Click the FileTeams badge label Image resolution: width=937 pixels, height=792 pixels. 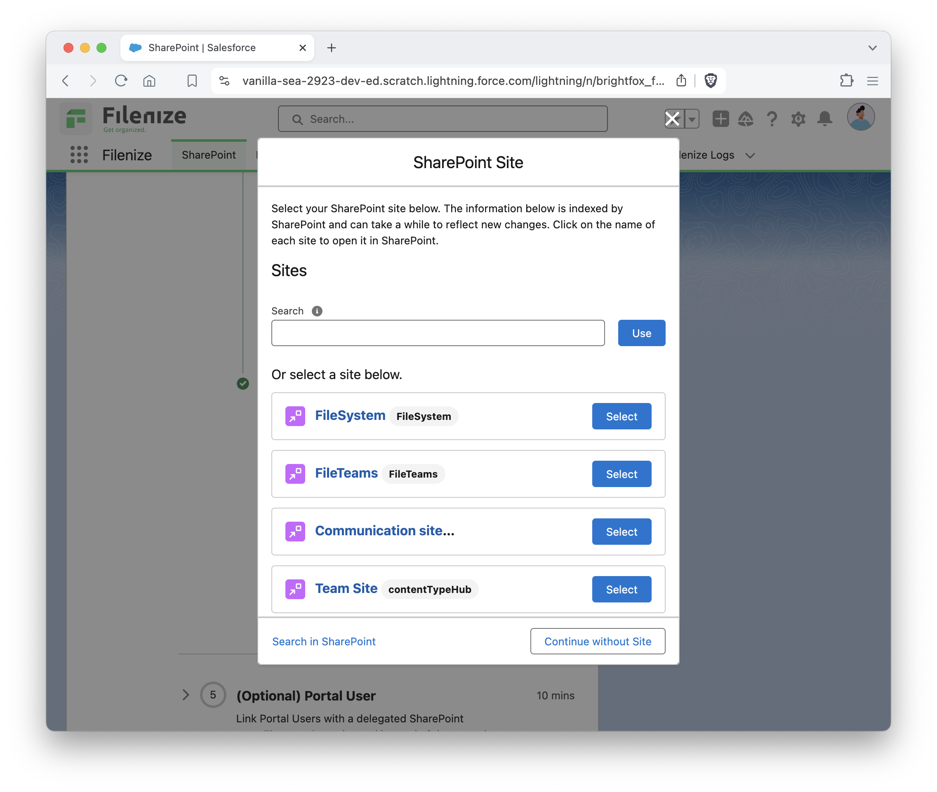(413, 474)
